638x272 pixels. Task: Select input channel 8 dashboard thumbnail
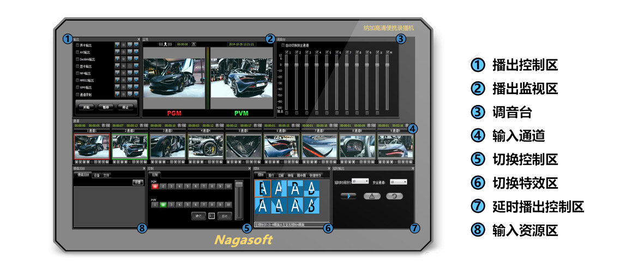pos(357,146)
